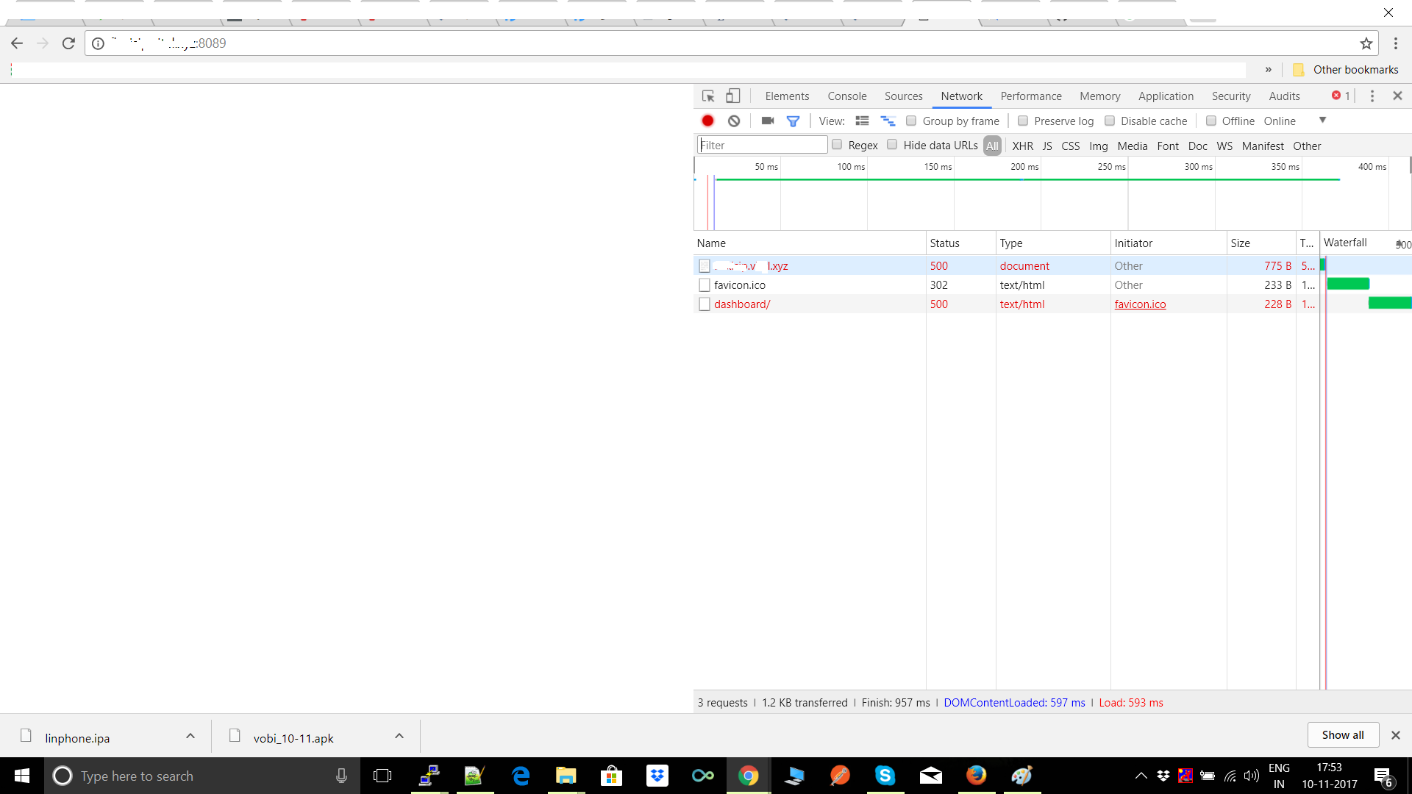This screenshot has height=794, width=1412.
Task: Check the Hide data URLs option
Action: tap(892, 145)
